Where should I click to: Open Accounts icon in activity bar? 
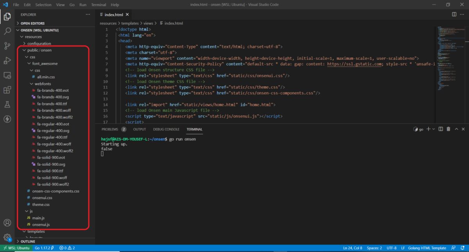pos(7,223)
